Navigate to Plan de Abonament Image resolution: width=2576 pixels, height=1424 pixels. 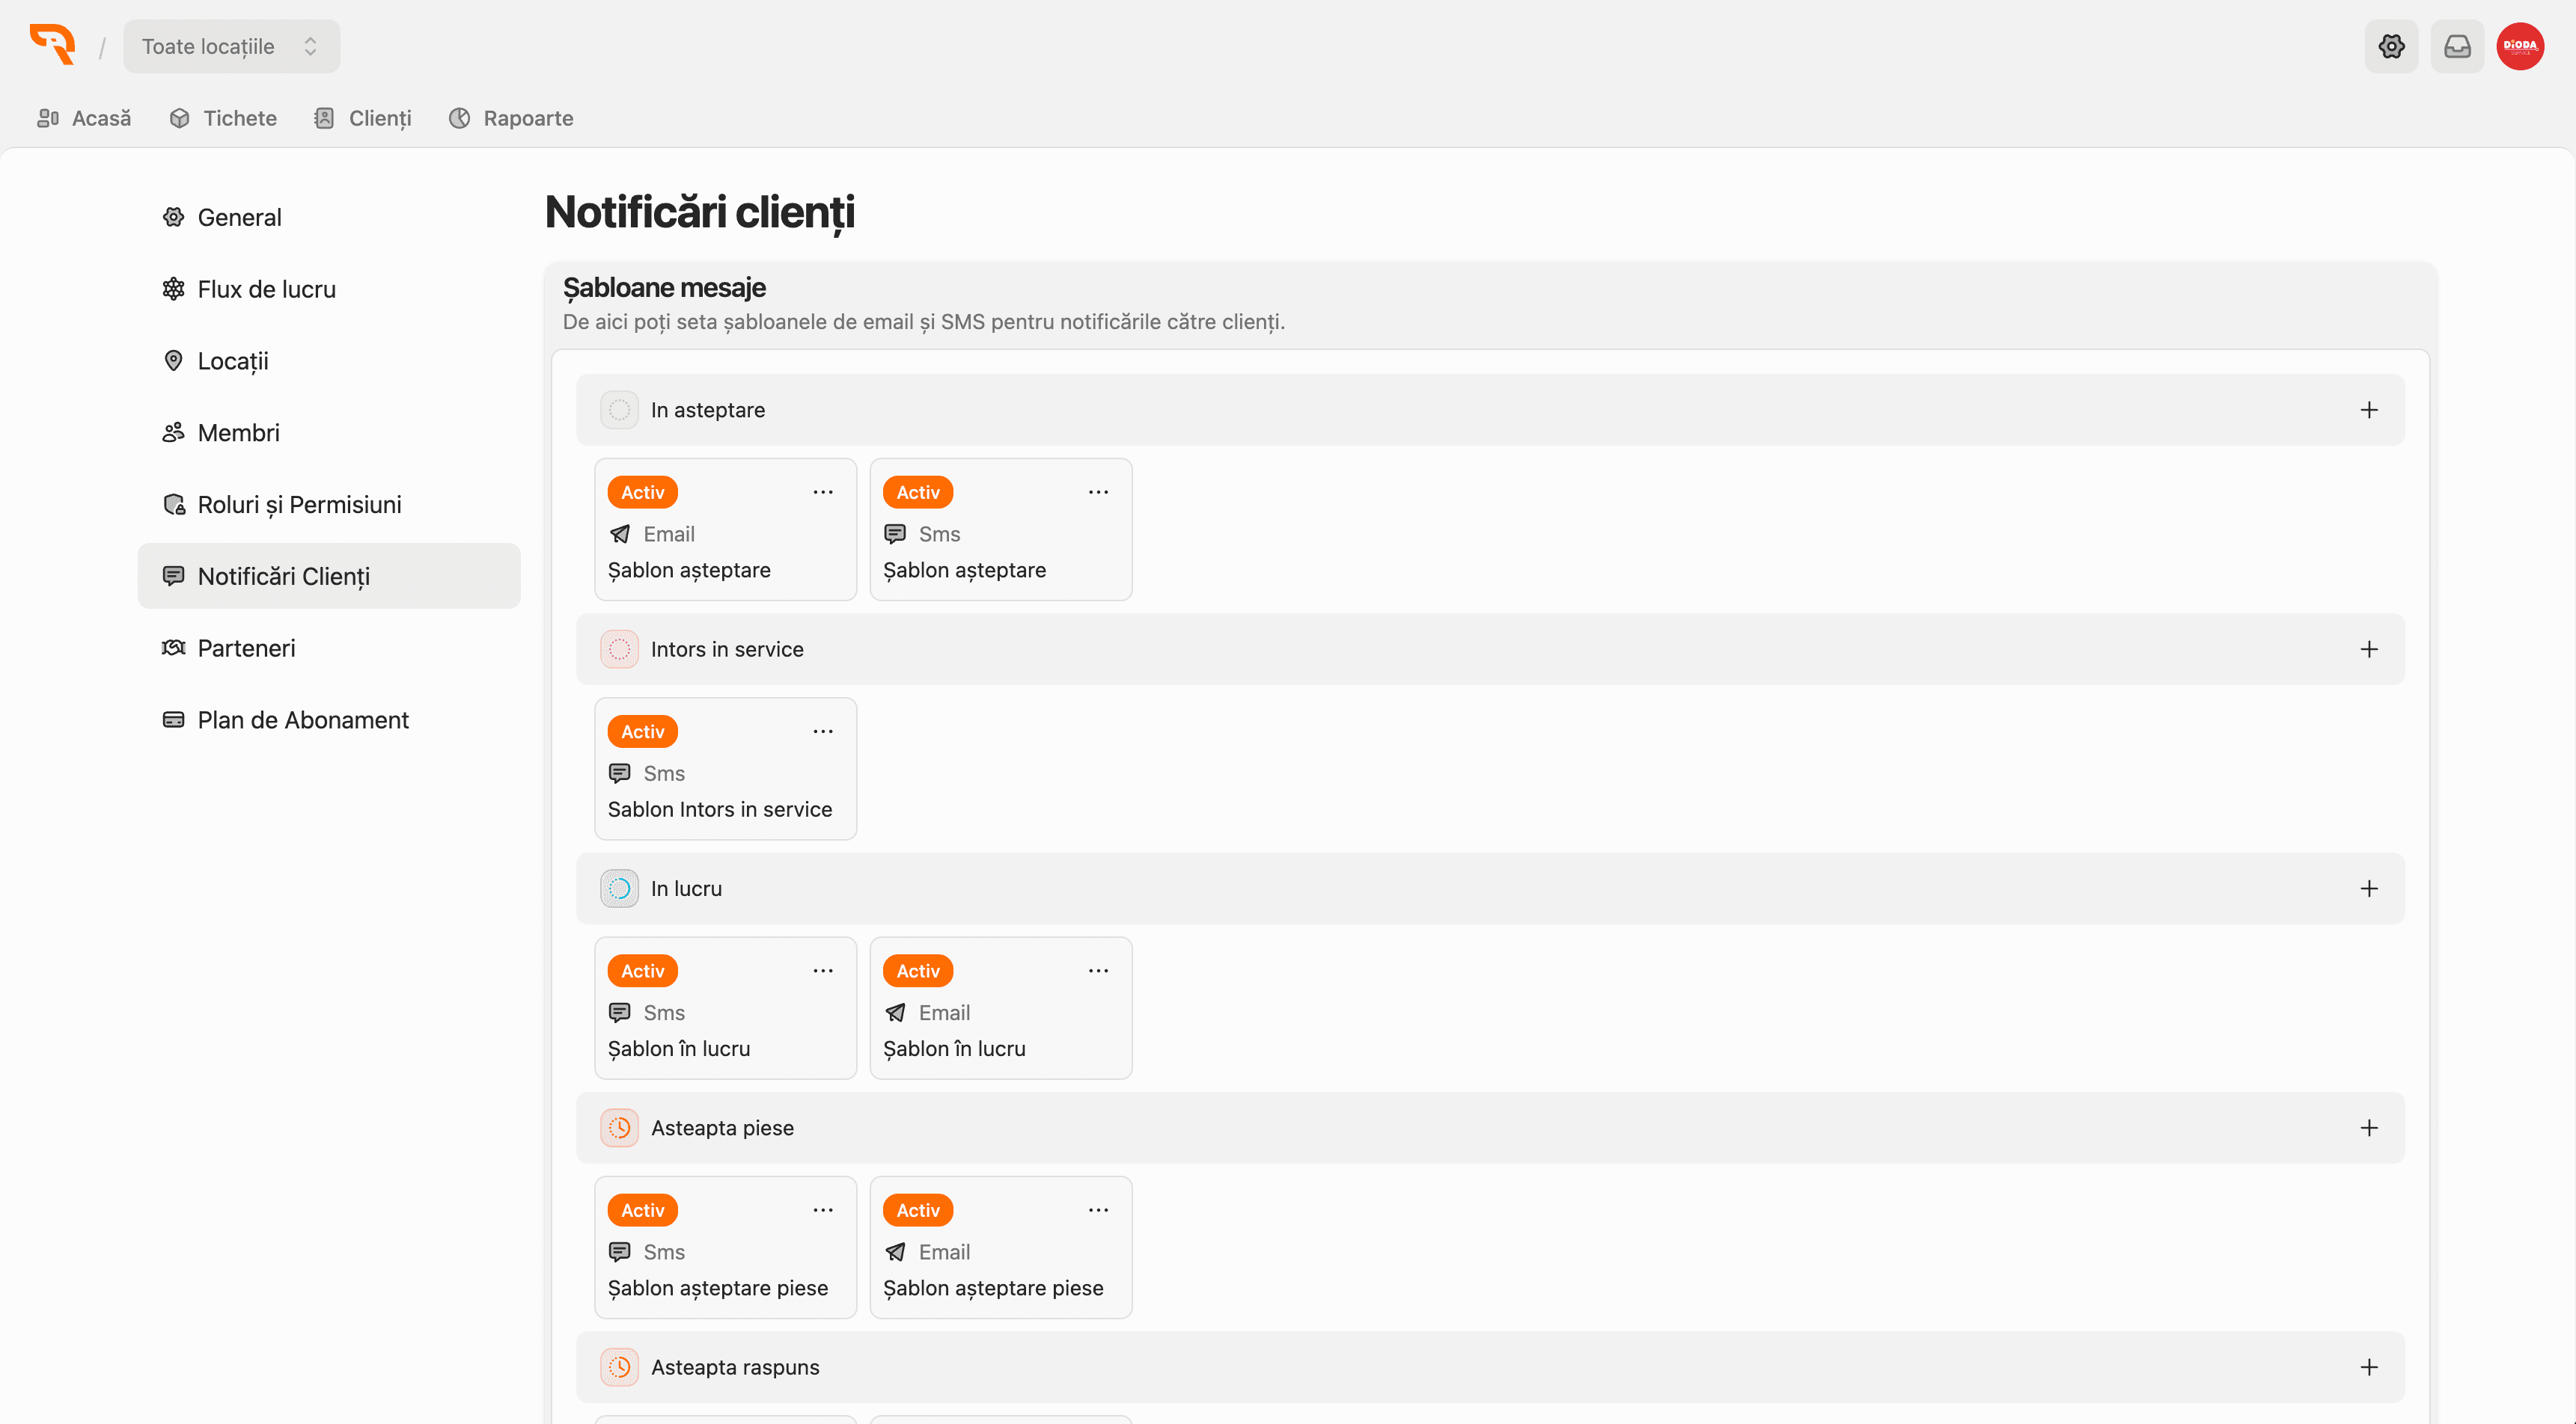(x=303, y=719)
